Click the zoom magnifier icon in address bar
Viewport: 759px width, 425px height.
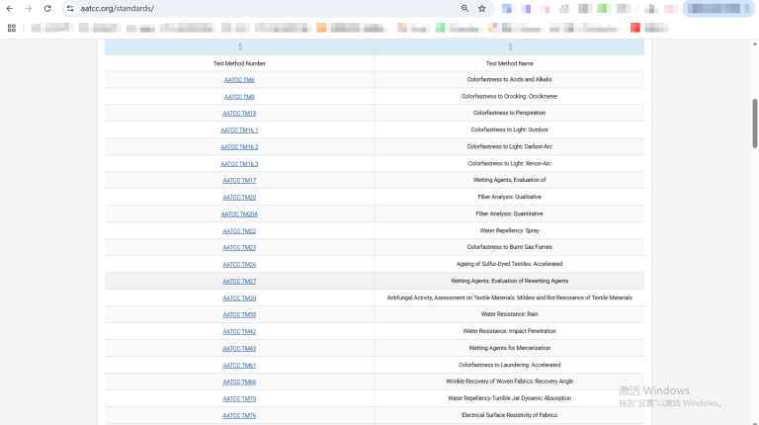coord(464,8)
